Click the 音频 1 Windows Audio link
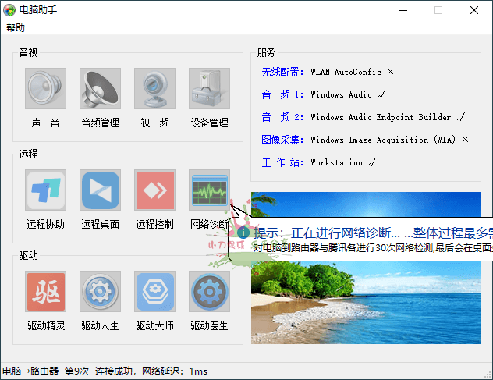493x380 pixels. (282, 94)
